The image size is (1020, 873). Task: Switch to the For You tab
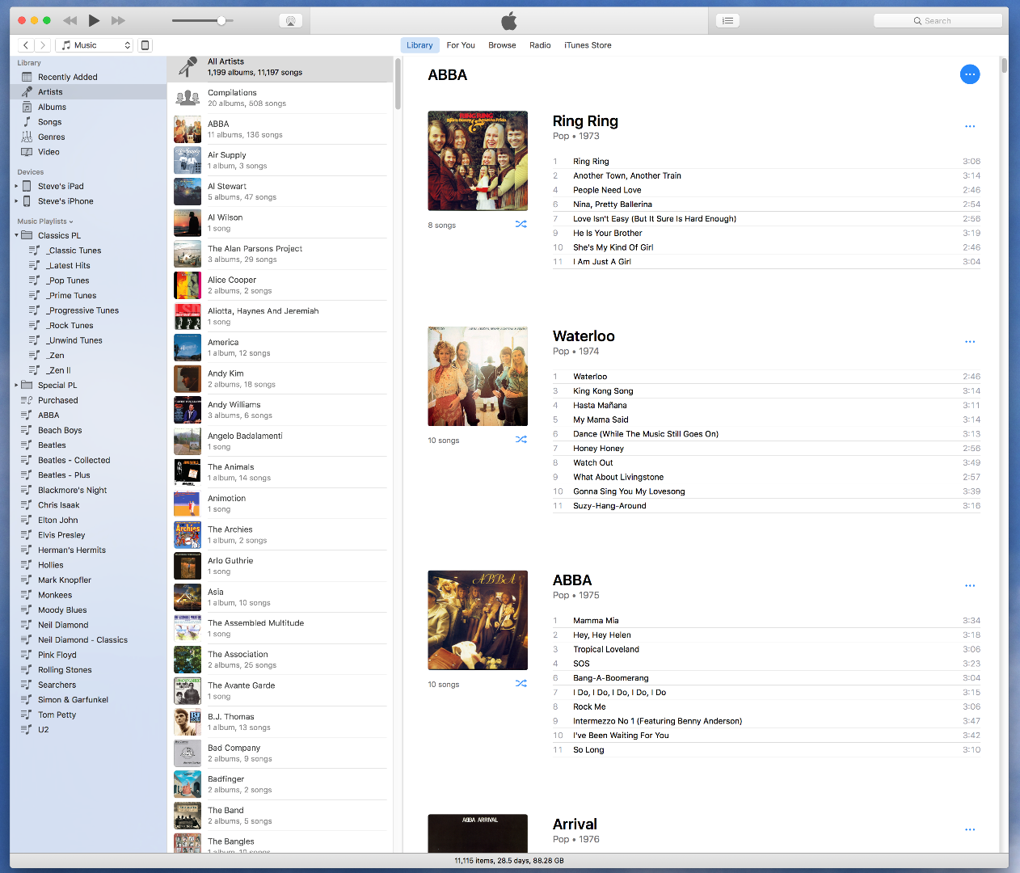click(461, 45)
